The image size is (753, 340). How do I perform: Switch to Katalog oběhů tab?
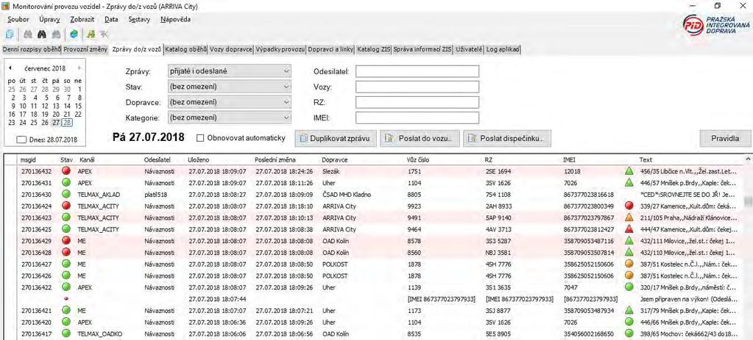coord(185,49)
